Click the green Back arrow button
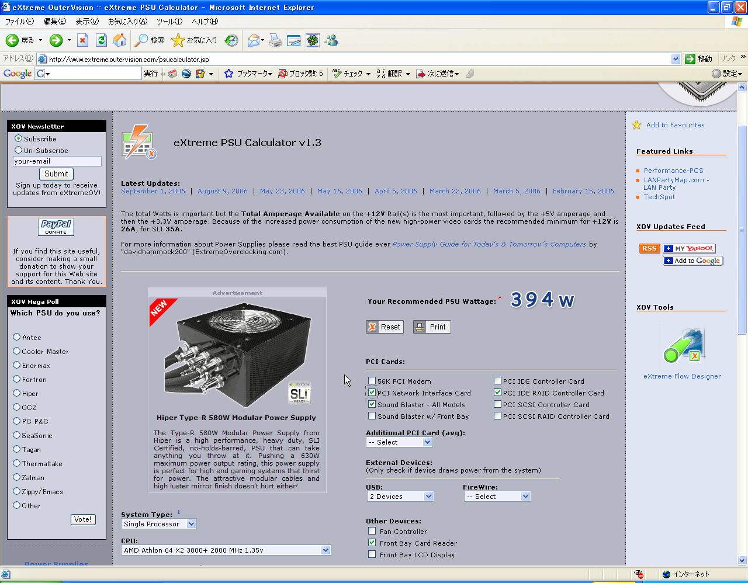The image size is (748, 583). (x=12, y=40)
